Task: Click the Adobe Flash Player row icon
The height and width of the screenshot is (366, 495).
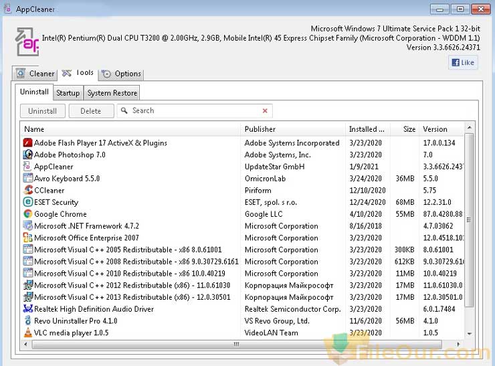Action: click(28, 143)
